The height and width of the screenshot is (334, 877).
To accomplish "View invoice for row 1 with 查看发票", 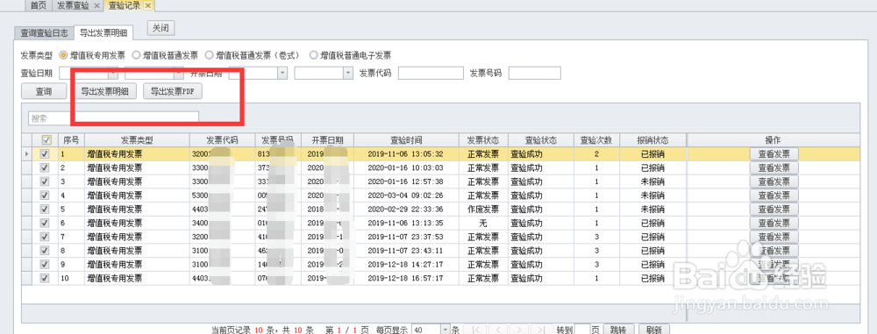I will pyautogui.click(x=774, y=154).
